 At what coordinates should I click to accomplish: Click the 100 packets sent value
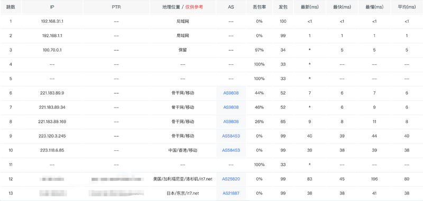tap(283, 21)
